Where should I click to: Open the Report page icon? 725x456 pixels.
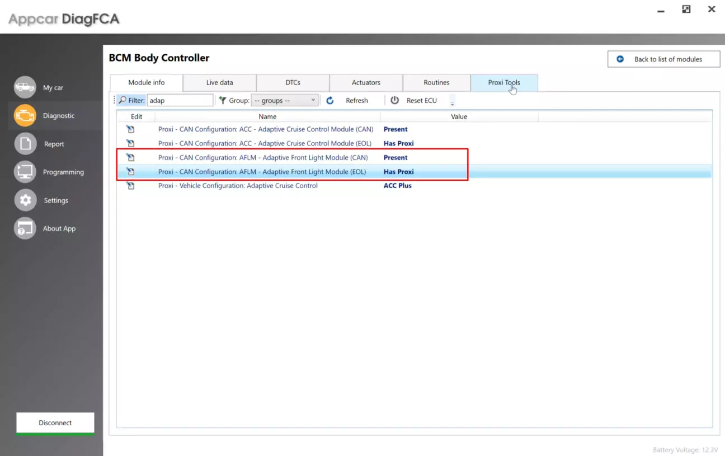(x=25, y=144)
